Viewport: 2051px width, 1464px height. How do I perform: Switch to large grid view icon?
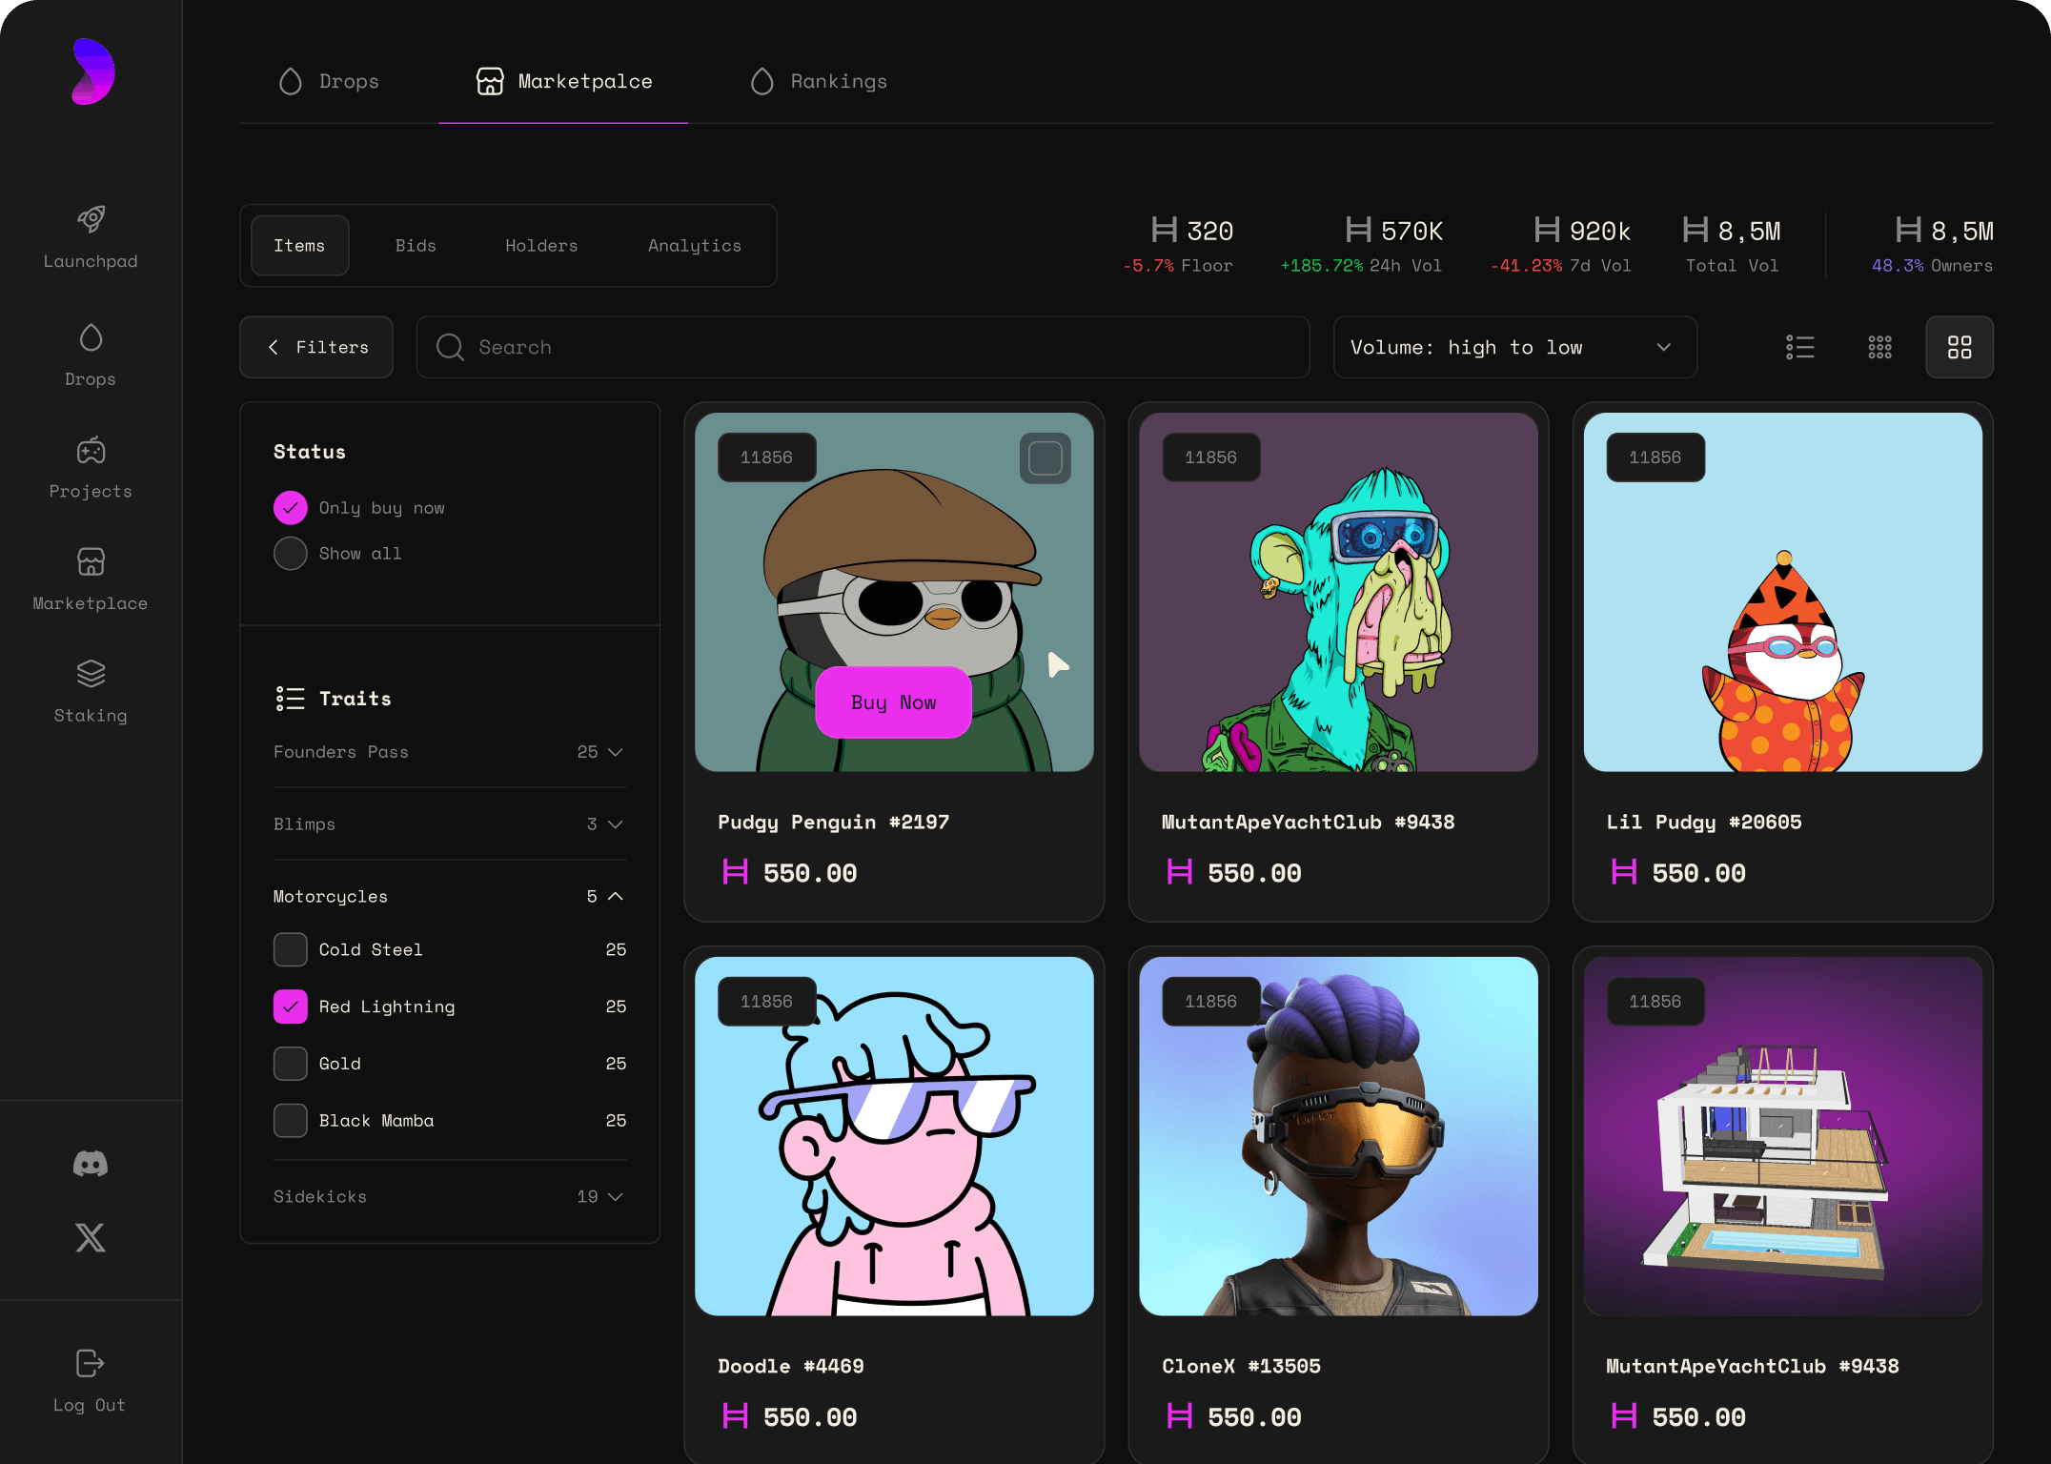(x=1960, y=347)
